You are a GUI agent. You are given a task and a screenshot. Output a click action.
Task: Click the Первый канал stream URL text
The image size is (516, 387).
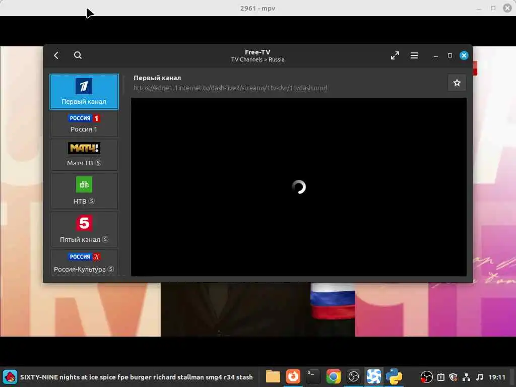[230, 88]
